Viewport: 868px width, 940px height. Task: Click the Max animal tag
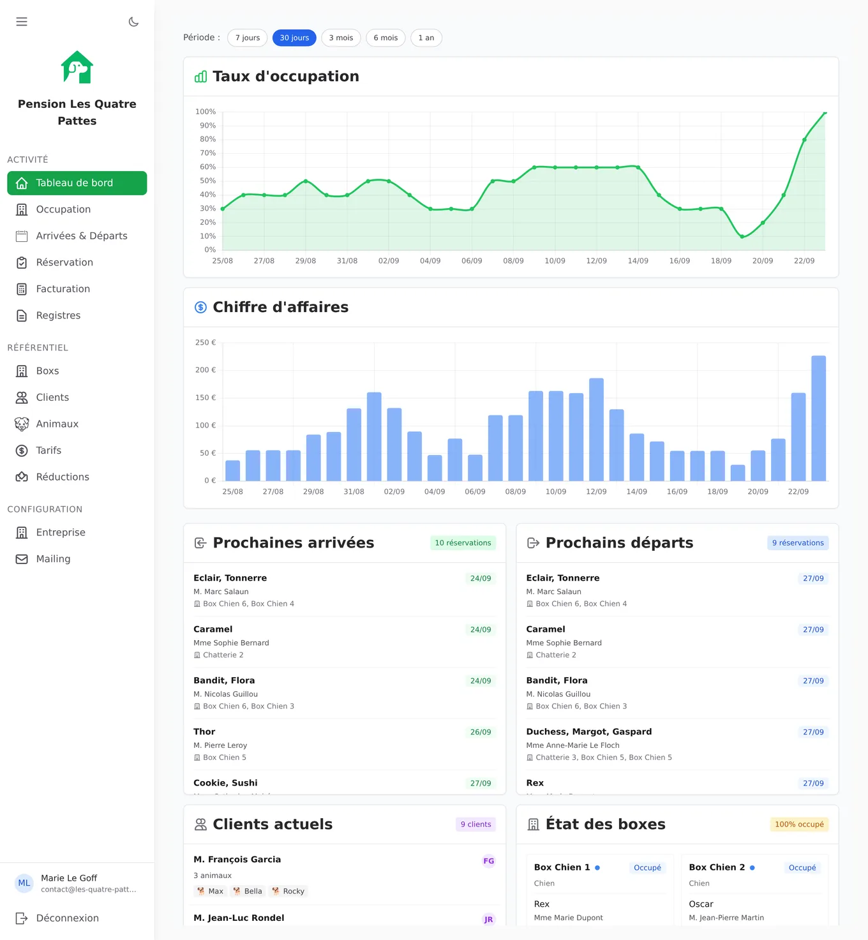[x=210, y=892]
